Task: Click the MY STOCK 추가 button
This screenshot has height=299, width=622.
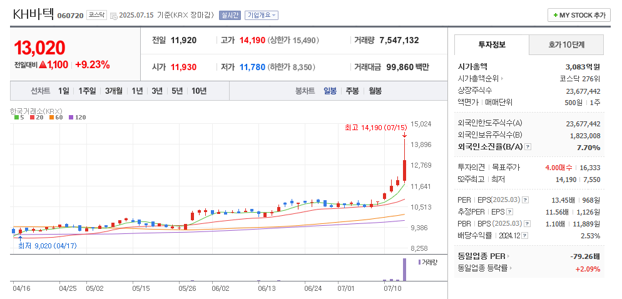Action: pos(579,16)
